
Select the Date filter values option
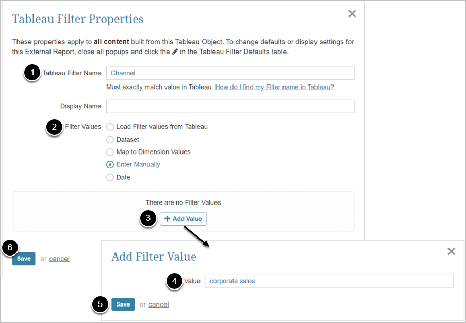coord(110,177)
